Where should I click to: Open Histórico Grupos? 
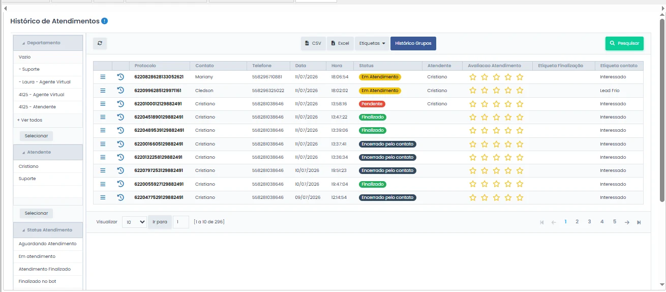tap(413, 43)
